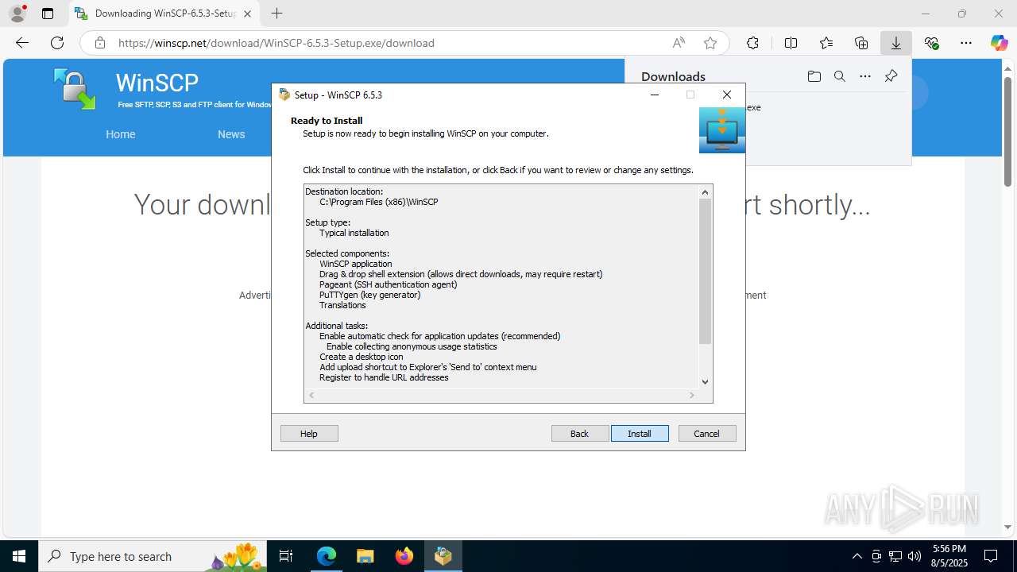1017x572 pixels.
Task: Show hidden tray icons chevron
Action: [857, 556]
